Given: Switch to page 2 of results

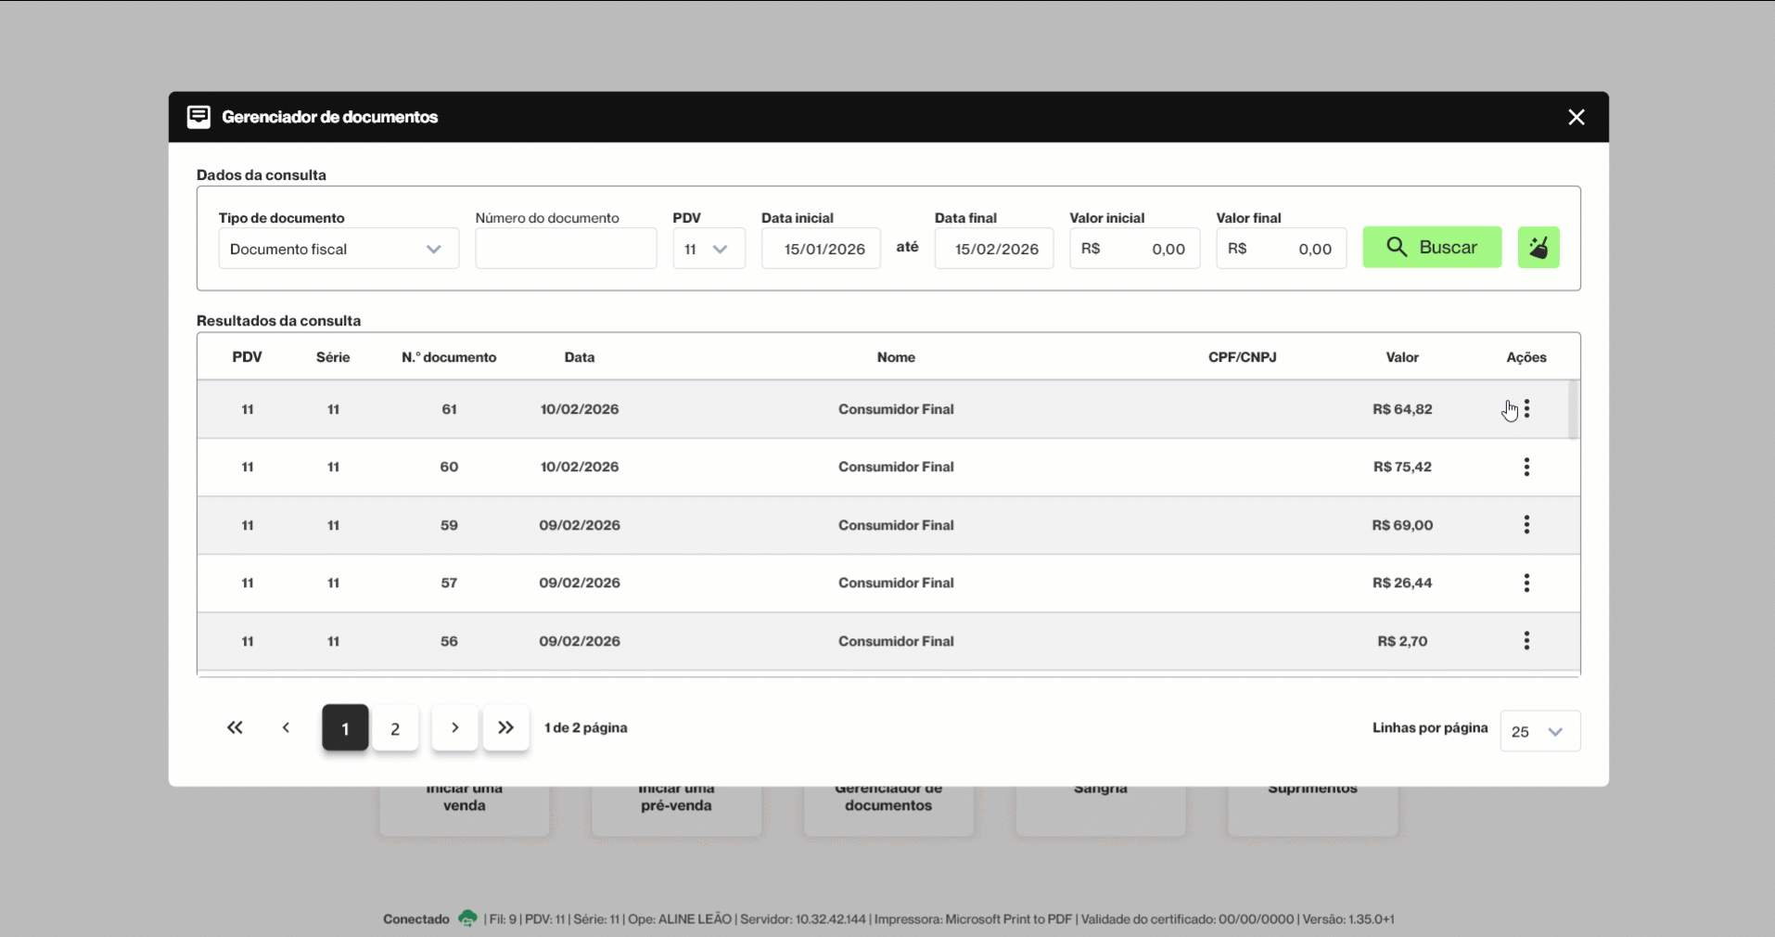Looking at the screenshot, I should click(x=395, y=728).
